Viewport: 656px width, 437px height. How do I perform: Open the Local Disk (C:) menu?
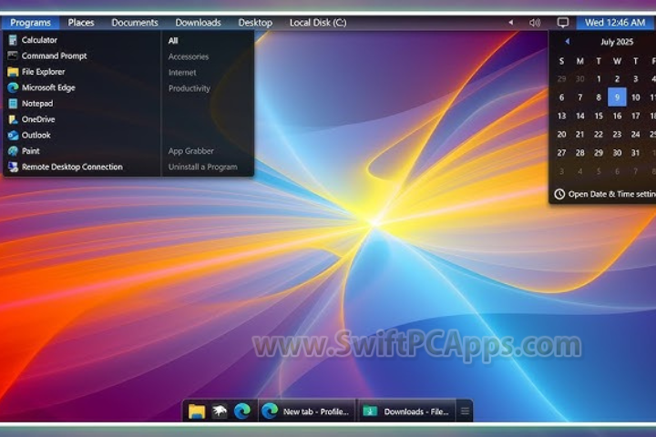pos(318,23)
